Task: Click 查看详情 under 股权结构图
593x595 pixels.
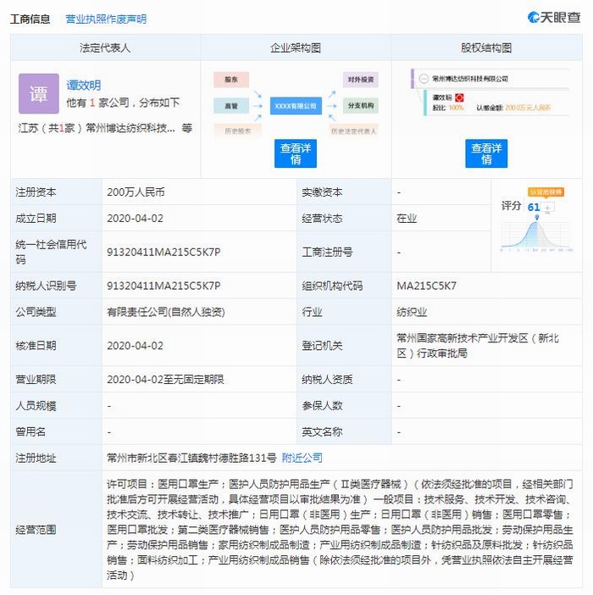Action: coord(486,153)
